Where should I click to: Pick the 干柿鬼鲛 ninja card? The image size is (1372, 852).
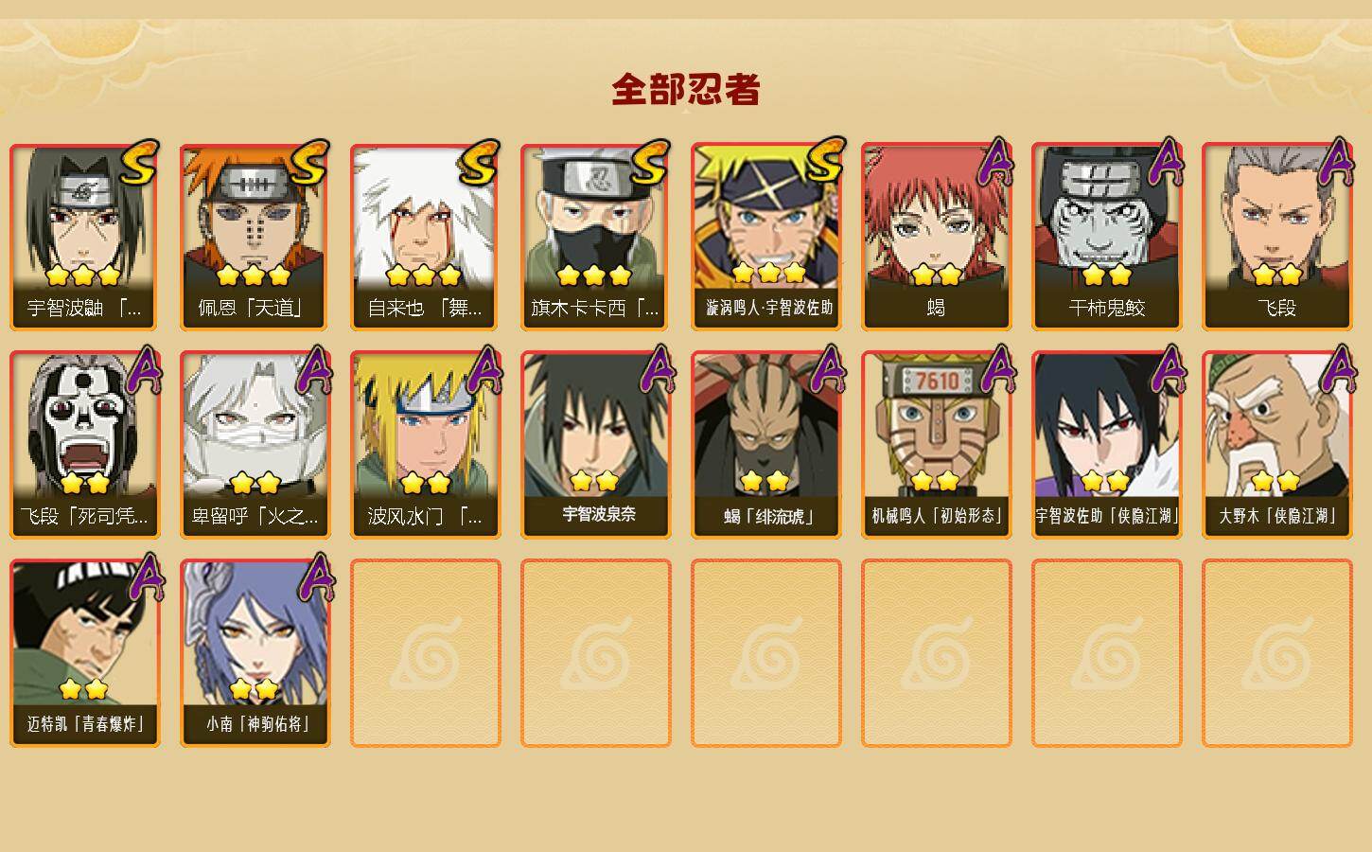pyautogui.click(x=1106, y=237)
